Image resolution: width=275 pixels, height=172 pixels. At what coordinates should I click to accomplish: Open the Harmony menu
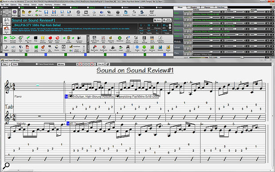[x=48, y=4]
